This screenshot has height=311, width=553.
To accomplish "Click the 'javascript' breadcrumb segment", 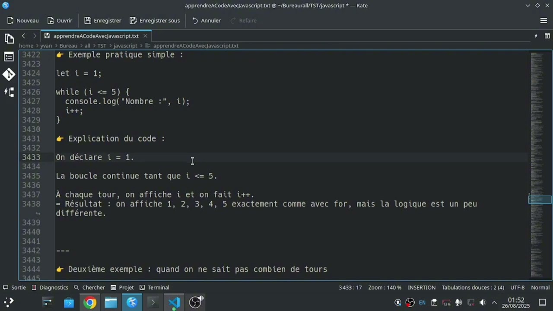I will click(x=125, y=45).
